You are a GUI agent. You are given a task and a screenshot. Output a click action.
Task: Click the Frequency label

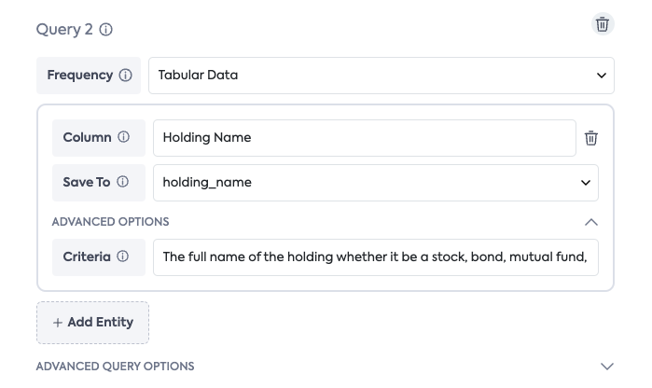pos(80,76)
